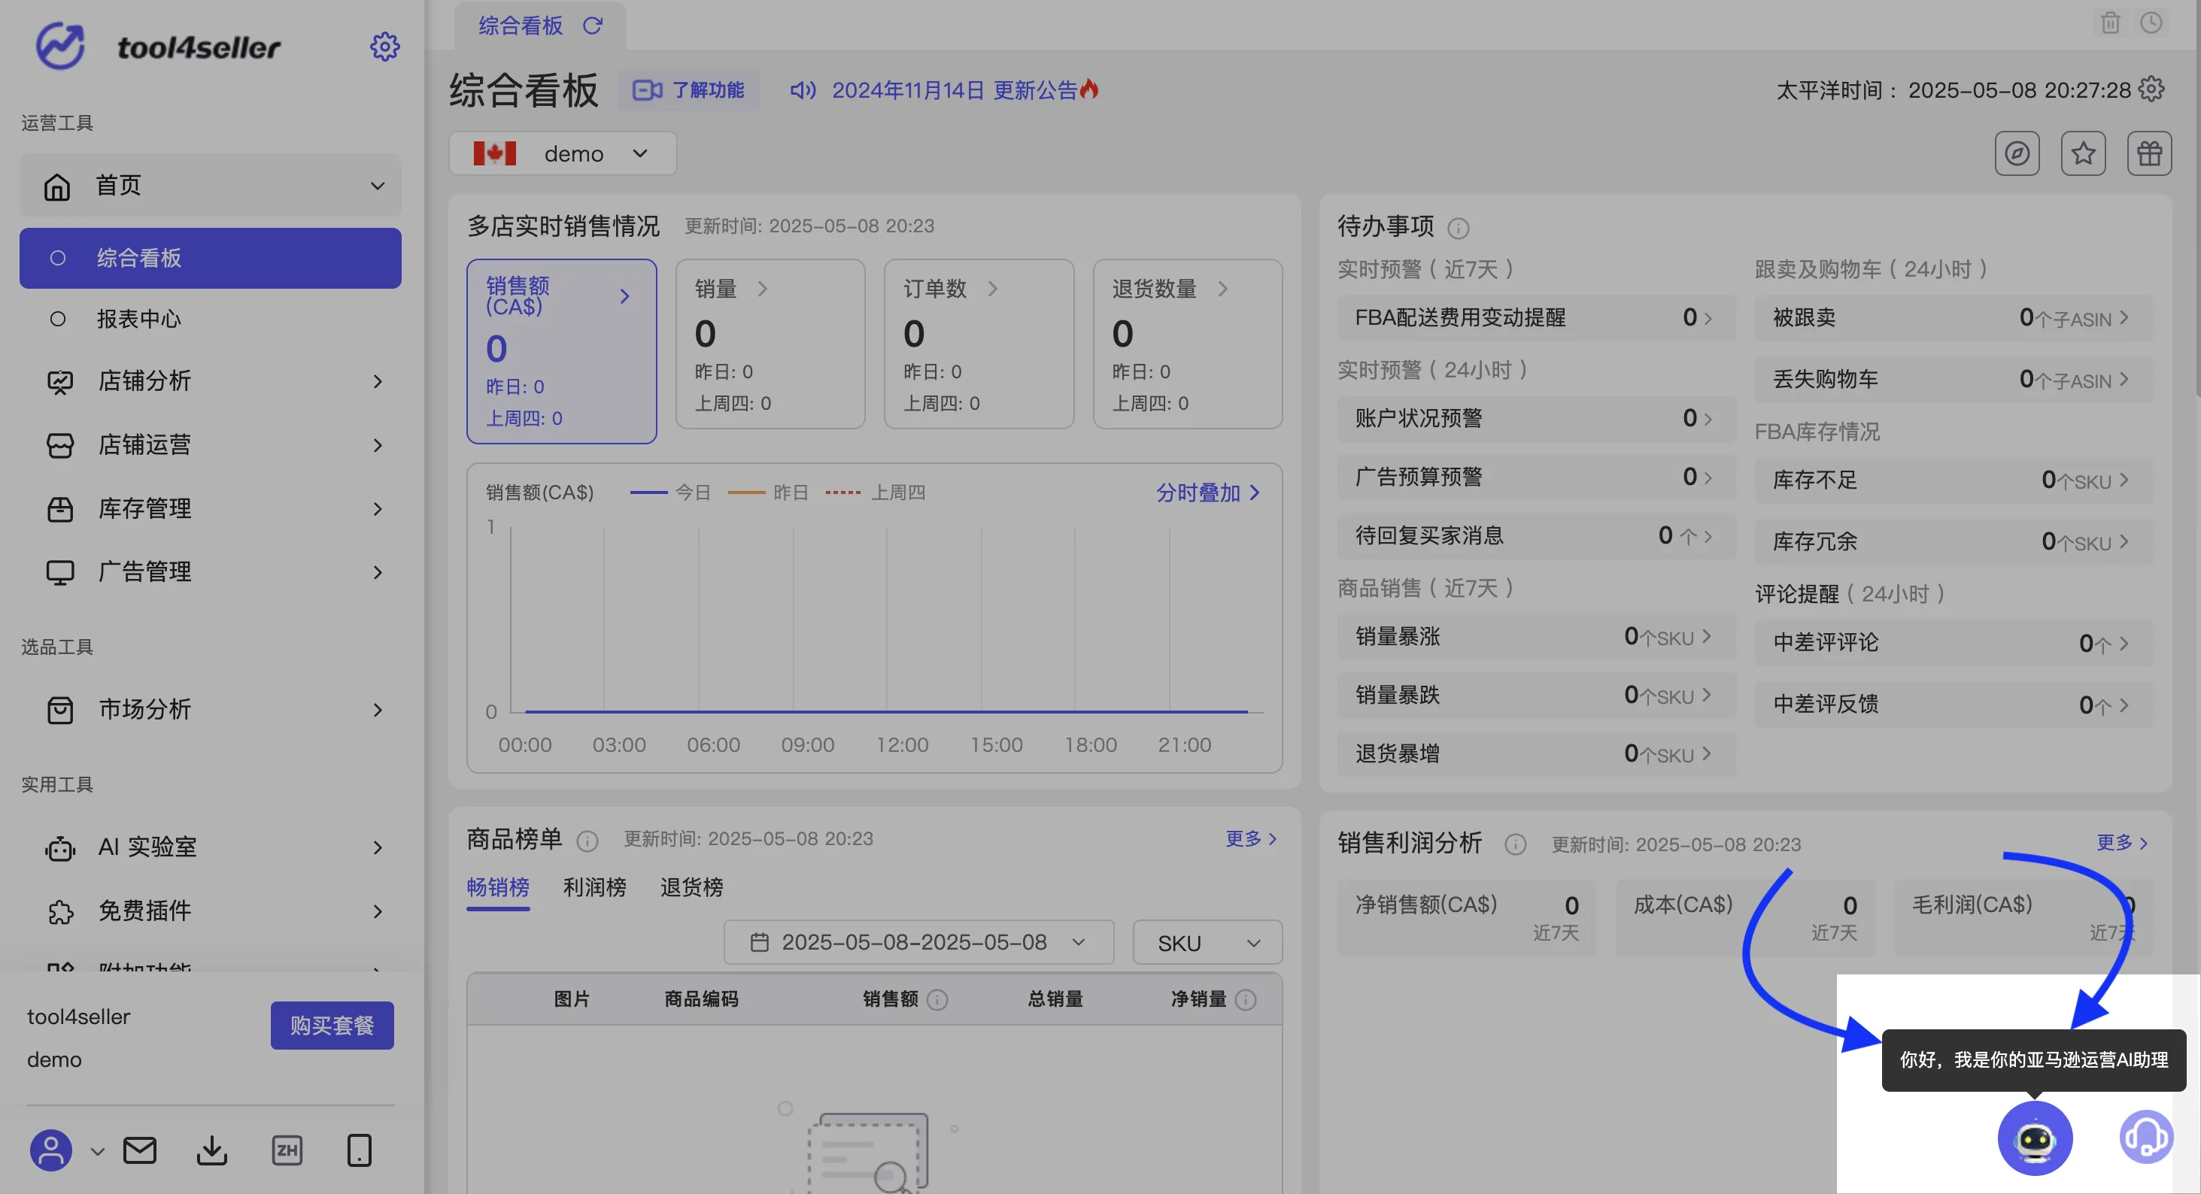
Task: Open the gift box icon button
Action: coord(2149,153)
